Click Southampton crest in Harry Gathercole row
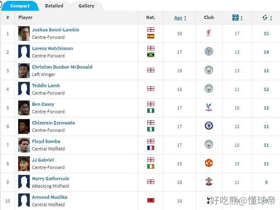This screenshot has width=280, height=210. (x=209, y=181)
